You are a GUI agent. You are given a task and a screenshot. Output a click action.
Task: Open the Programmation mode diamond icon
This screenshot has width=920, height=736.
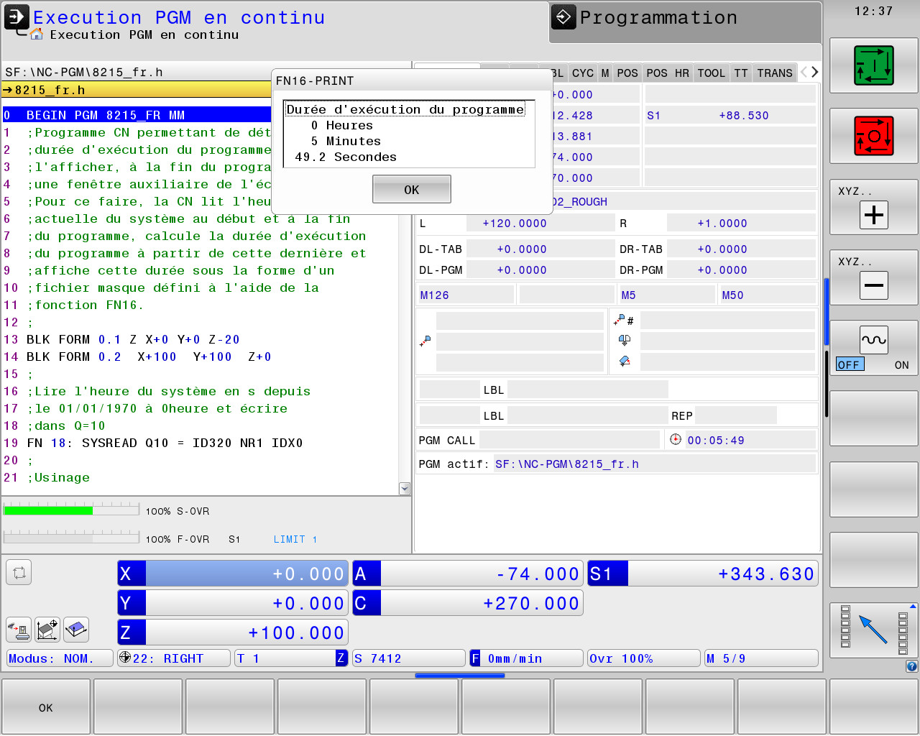563,17
